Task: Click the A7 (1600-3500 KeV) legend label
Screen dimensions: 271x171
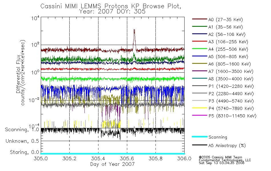Action: tap(231, 72)
